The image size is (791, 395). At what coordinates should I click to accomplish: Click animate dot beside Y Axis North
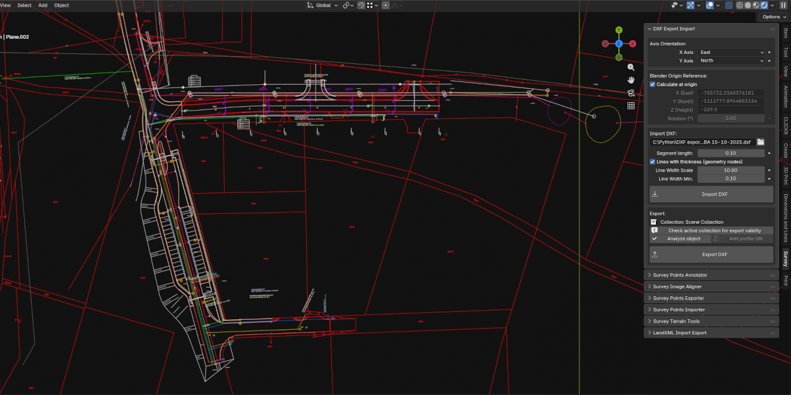[x=769, y=61]
